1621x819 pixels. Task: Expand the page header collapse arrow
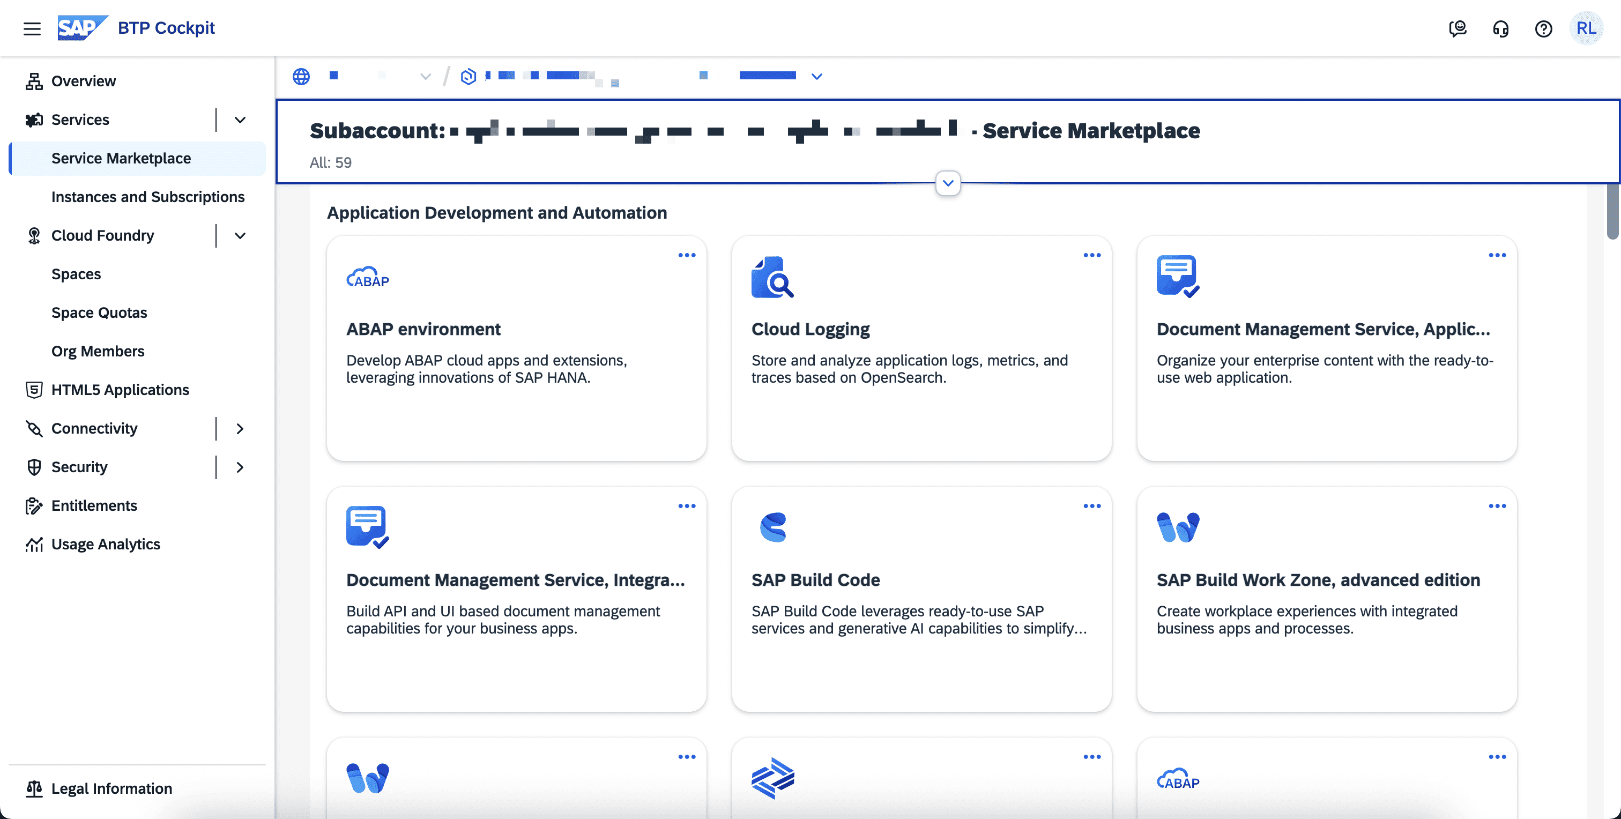[x=948, y=183]
